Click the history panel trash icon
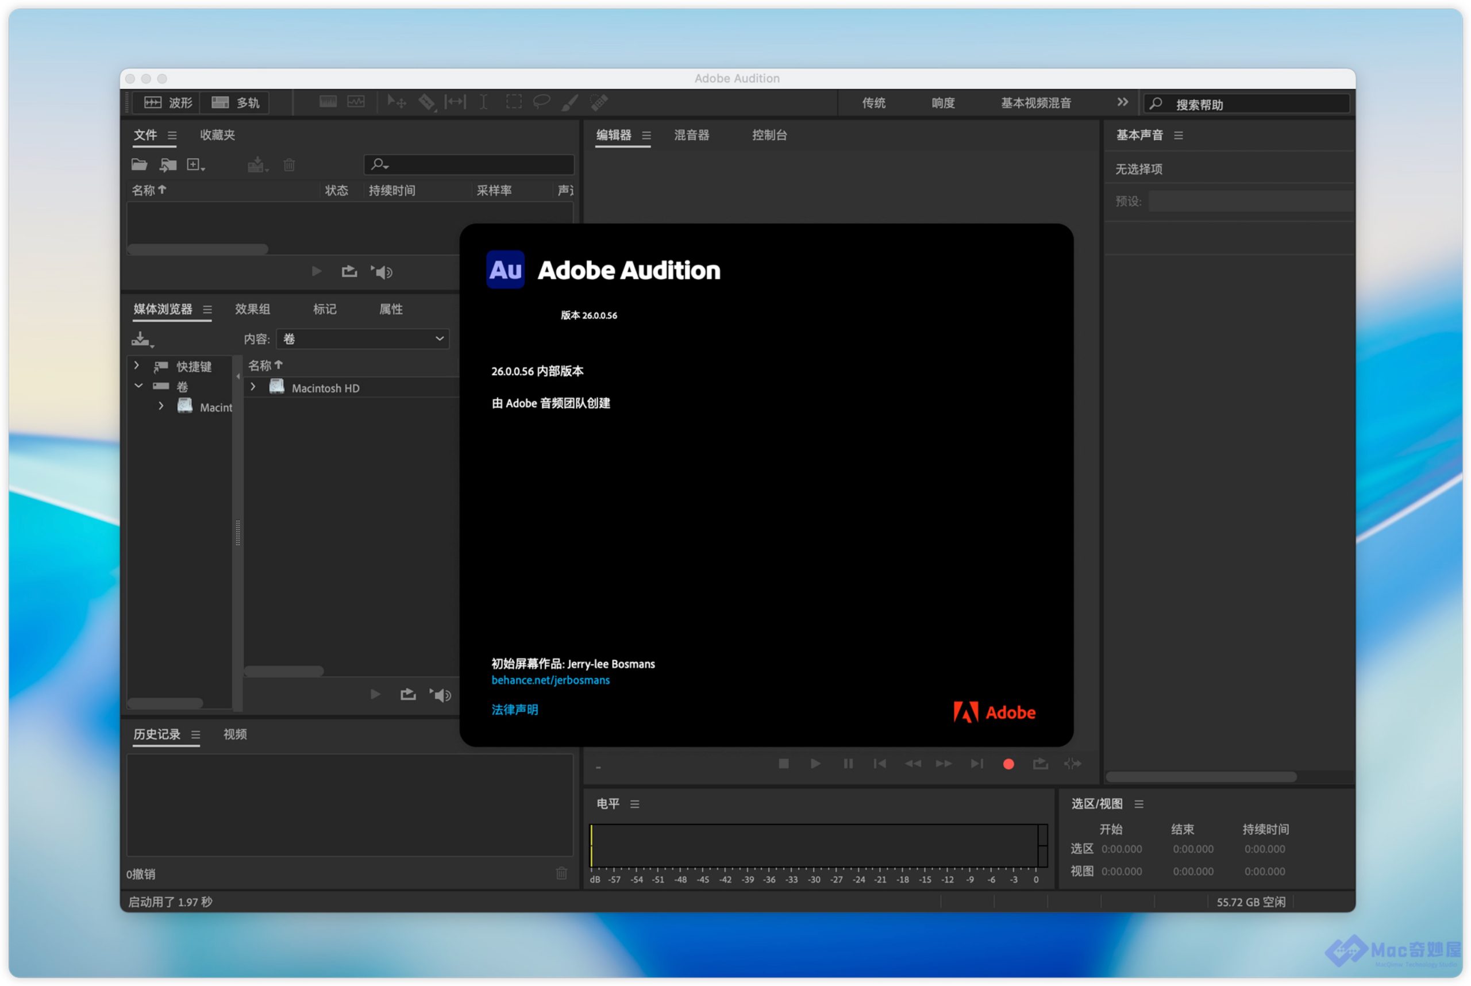The width and height of the screenshot is (1471, 986). coord(561,873)
